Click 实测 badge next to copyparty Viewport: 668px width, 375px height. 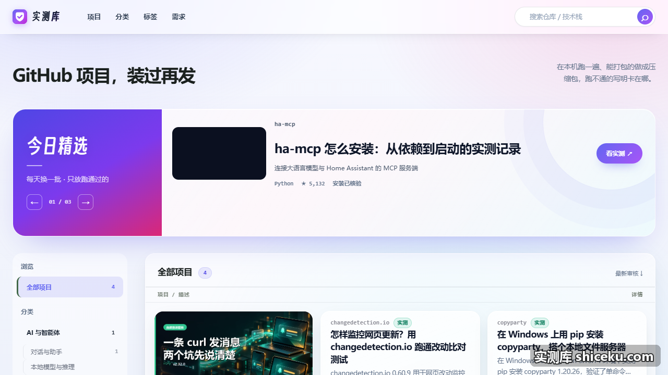pos(540,323)
